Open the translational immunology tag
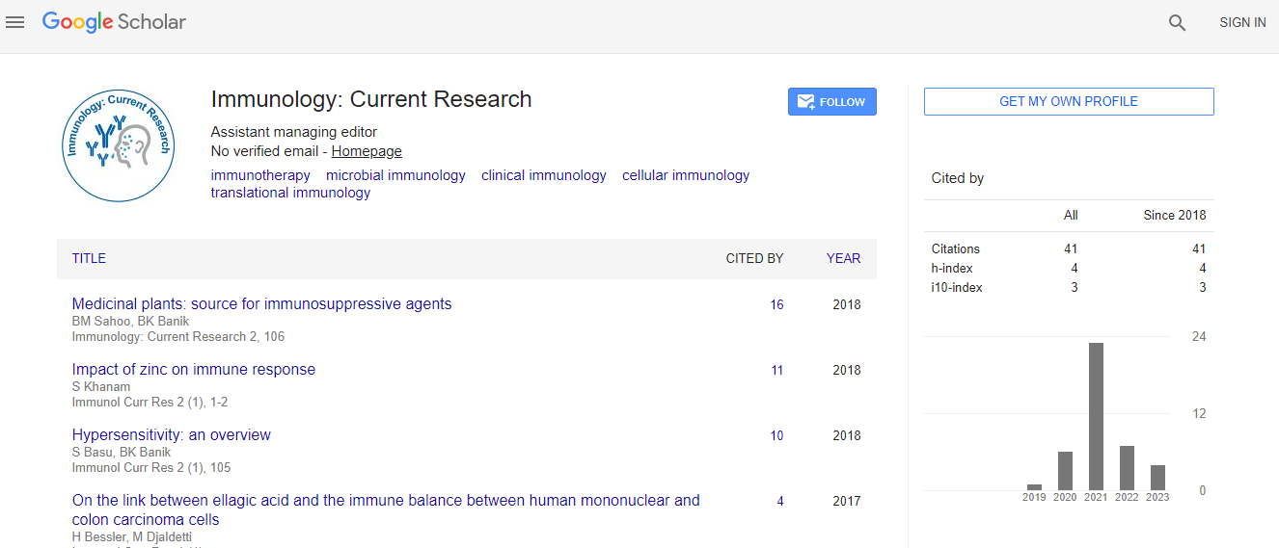Viewport: 1279px width, 548px height. point(290,193)
